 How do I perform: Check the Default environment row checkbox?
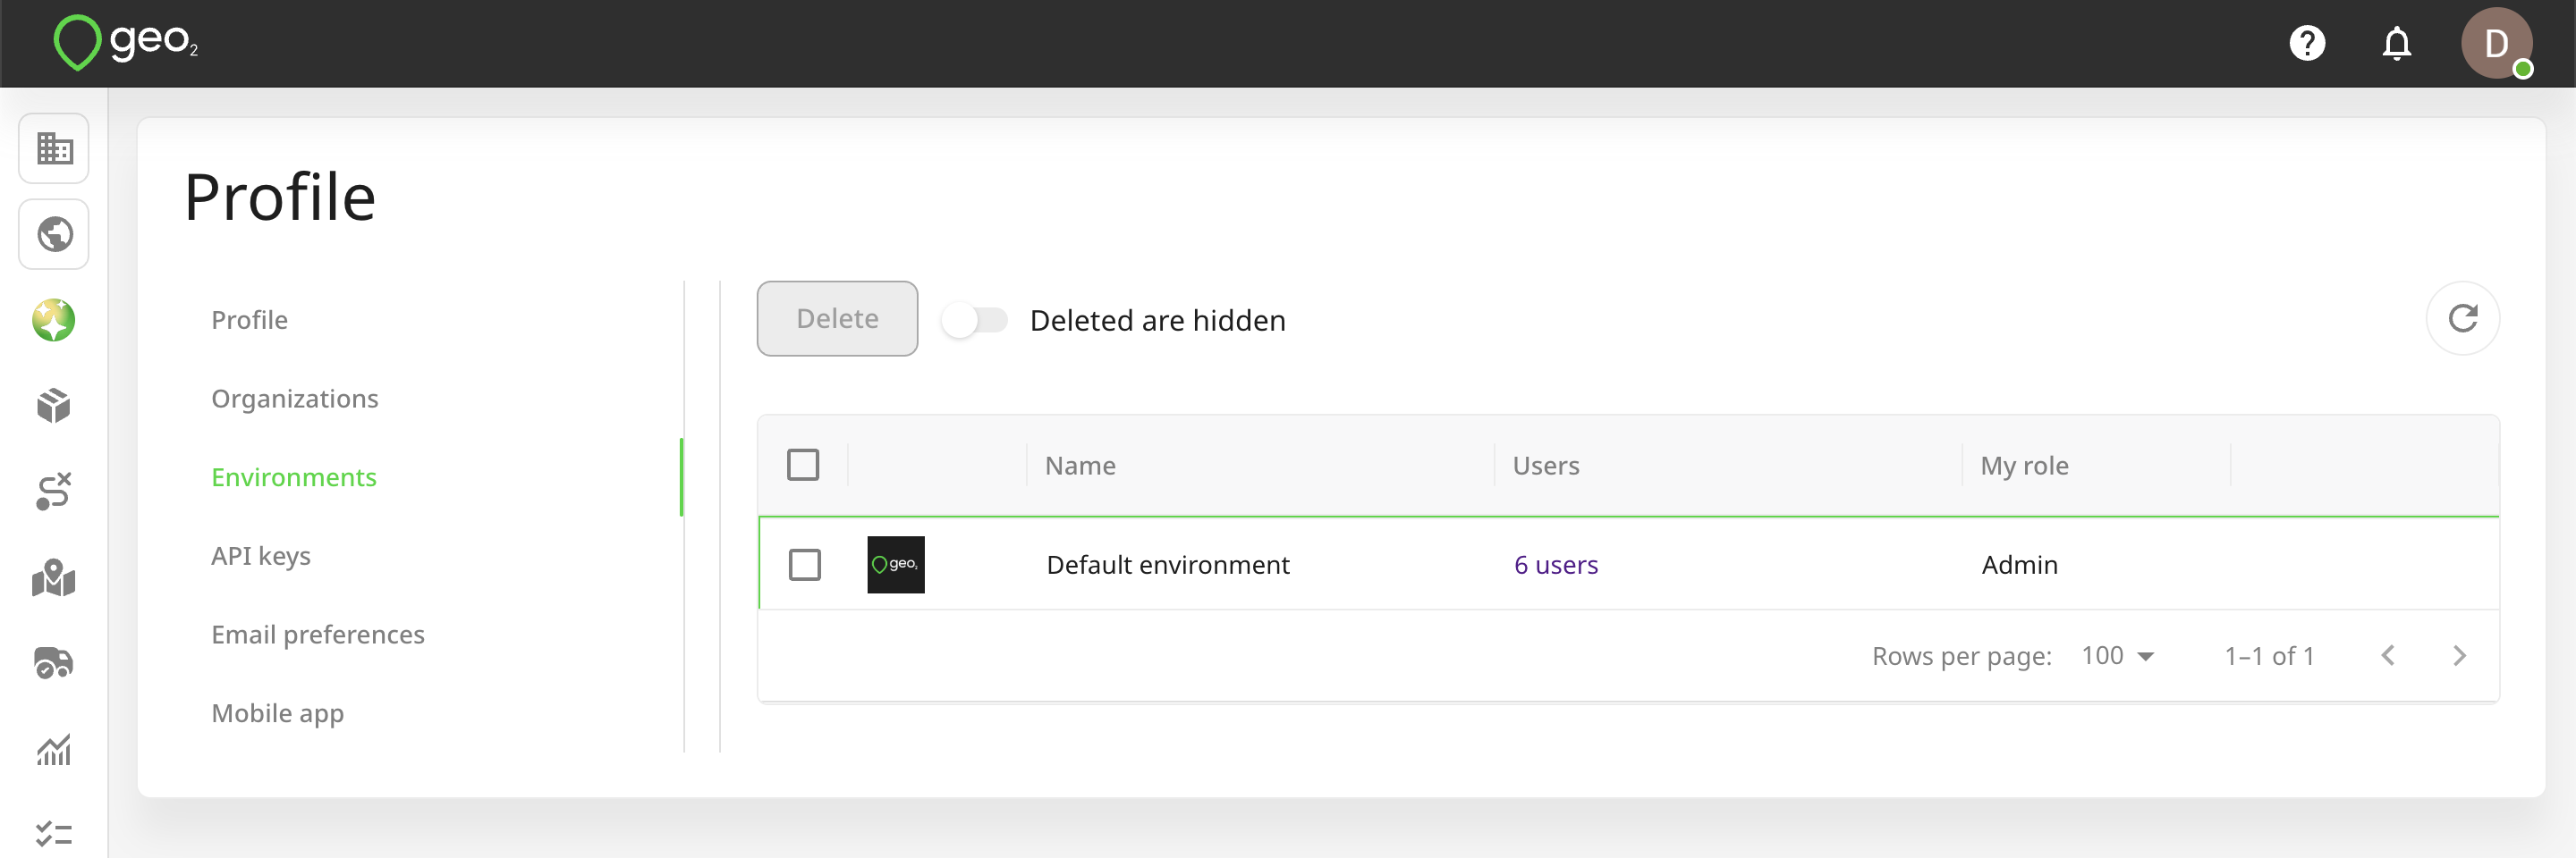[x=804, y=564]
